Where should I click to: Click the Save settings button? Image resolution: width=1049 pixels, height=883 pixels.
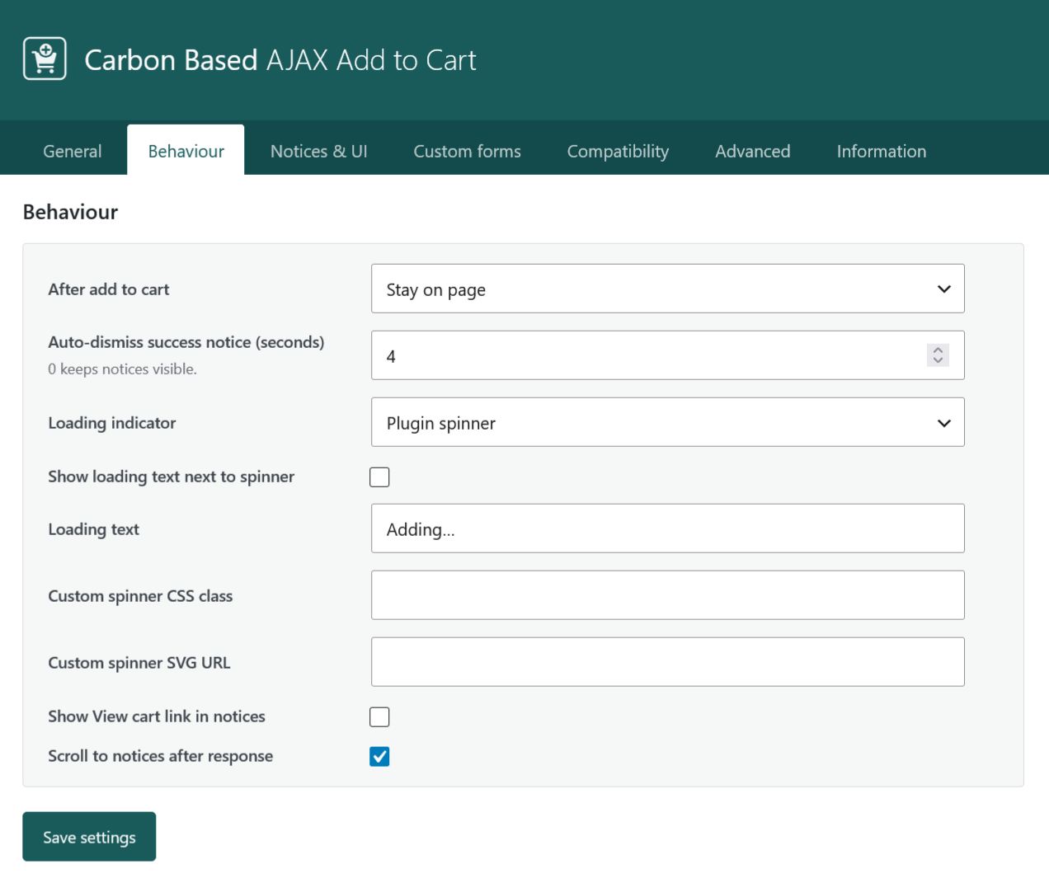tap(89, 837)
